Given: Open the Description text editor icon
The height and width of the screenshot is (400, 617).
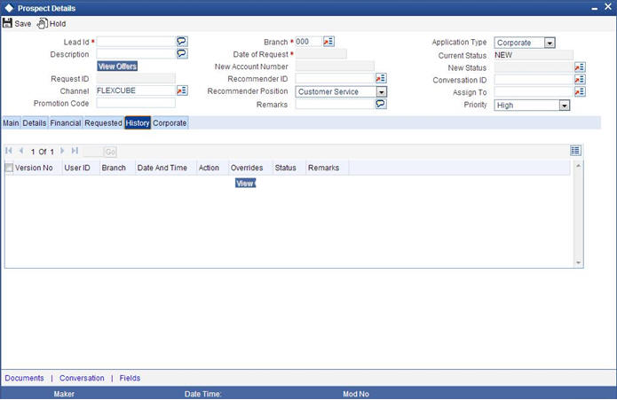Looking at the screenshot, I should tap(182, 53).
